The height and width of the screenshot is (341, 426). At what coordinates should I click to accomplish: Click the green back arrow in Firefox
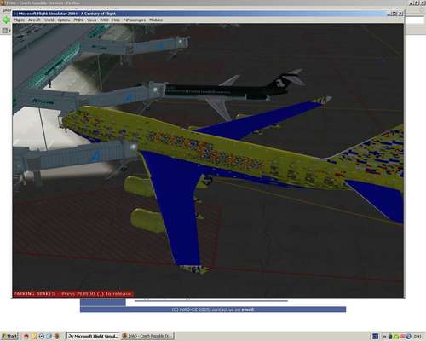click(x=6, y=20)
